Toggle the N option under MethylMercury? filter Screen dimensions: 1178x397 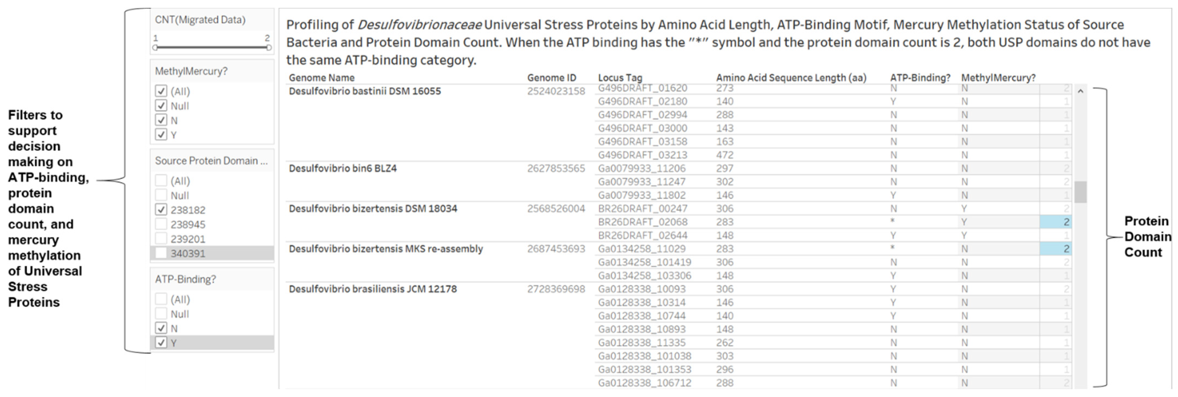[x=161, y=120]
